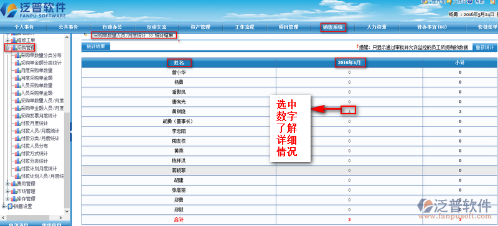Select 付款人员分布 in the tree
This screenshot has height=226, width=498.
click(34, 146)
